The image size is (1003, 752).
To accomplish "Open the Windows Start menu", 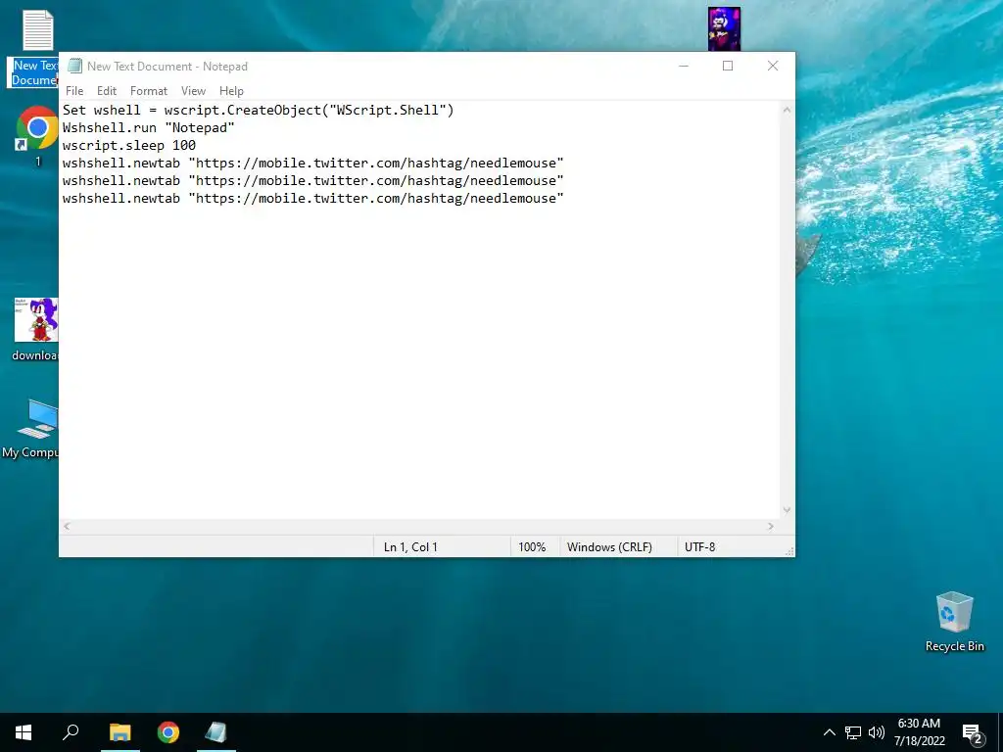I will pos(24,732).
